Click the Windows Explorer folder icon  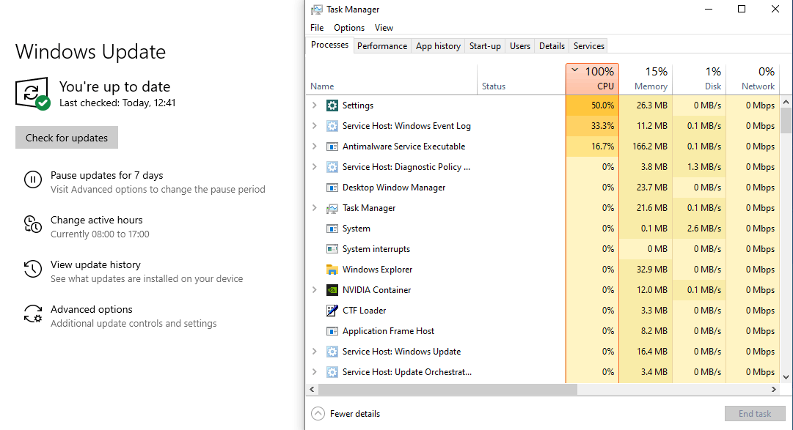(332, 270)
